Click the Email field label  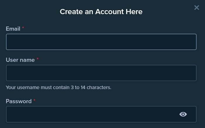(13, 29)
